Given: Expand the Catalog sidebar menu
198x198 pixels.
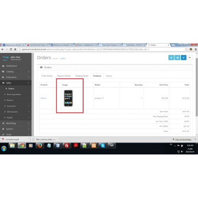Looking at the screenshot, I should 16,72.
